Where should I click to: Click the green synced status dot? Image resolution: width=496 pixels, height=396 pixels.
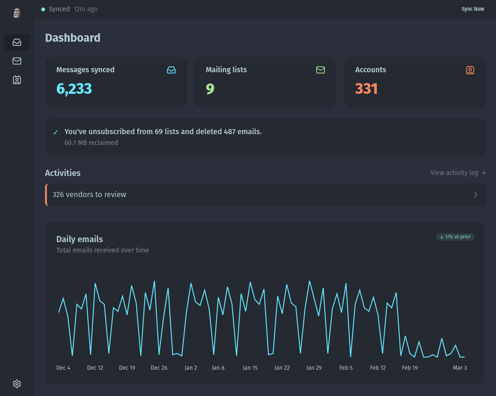43,9
